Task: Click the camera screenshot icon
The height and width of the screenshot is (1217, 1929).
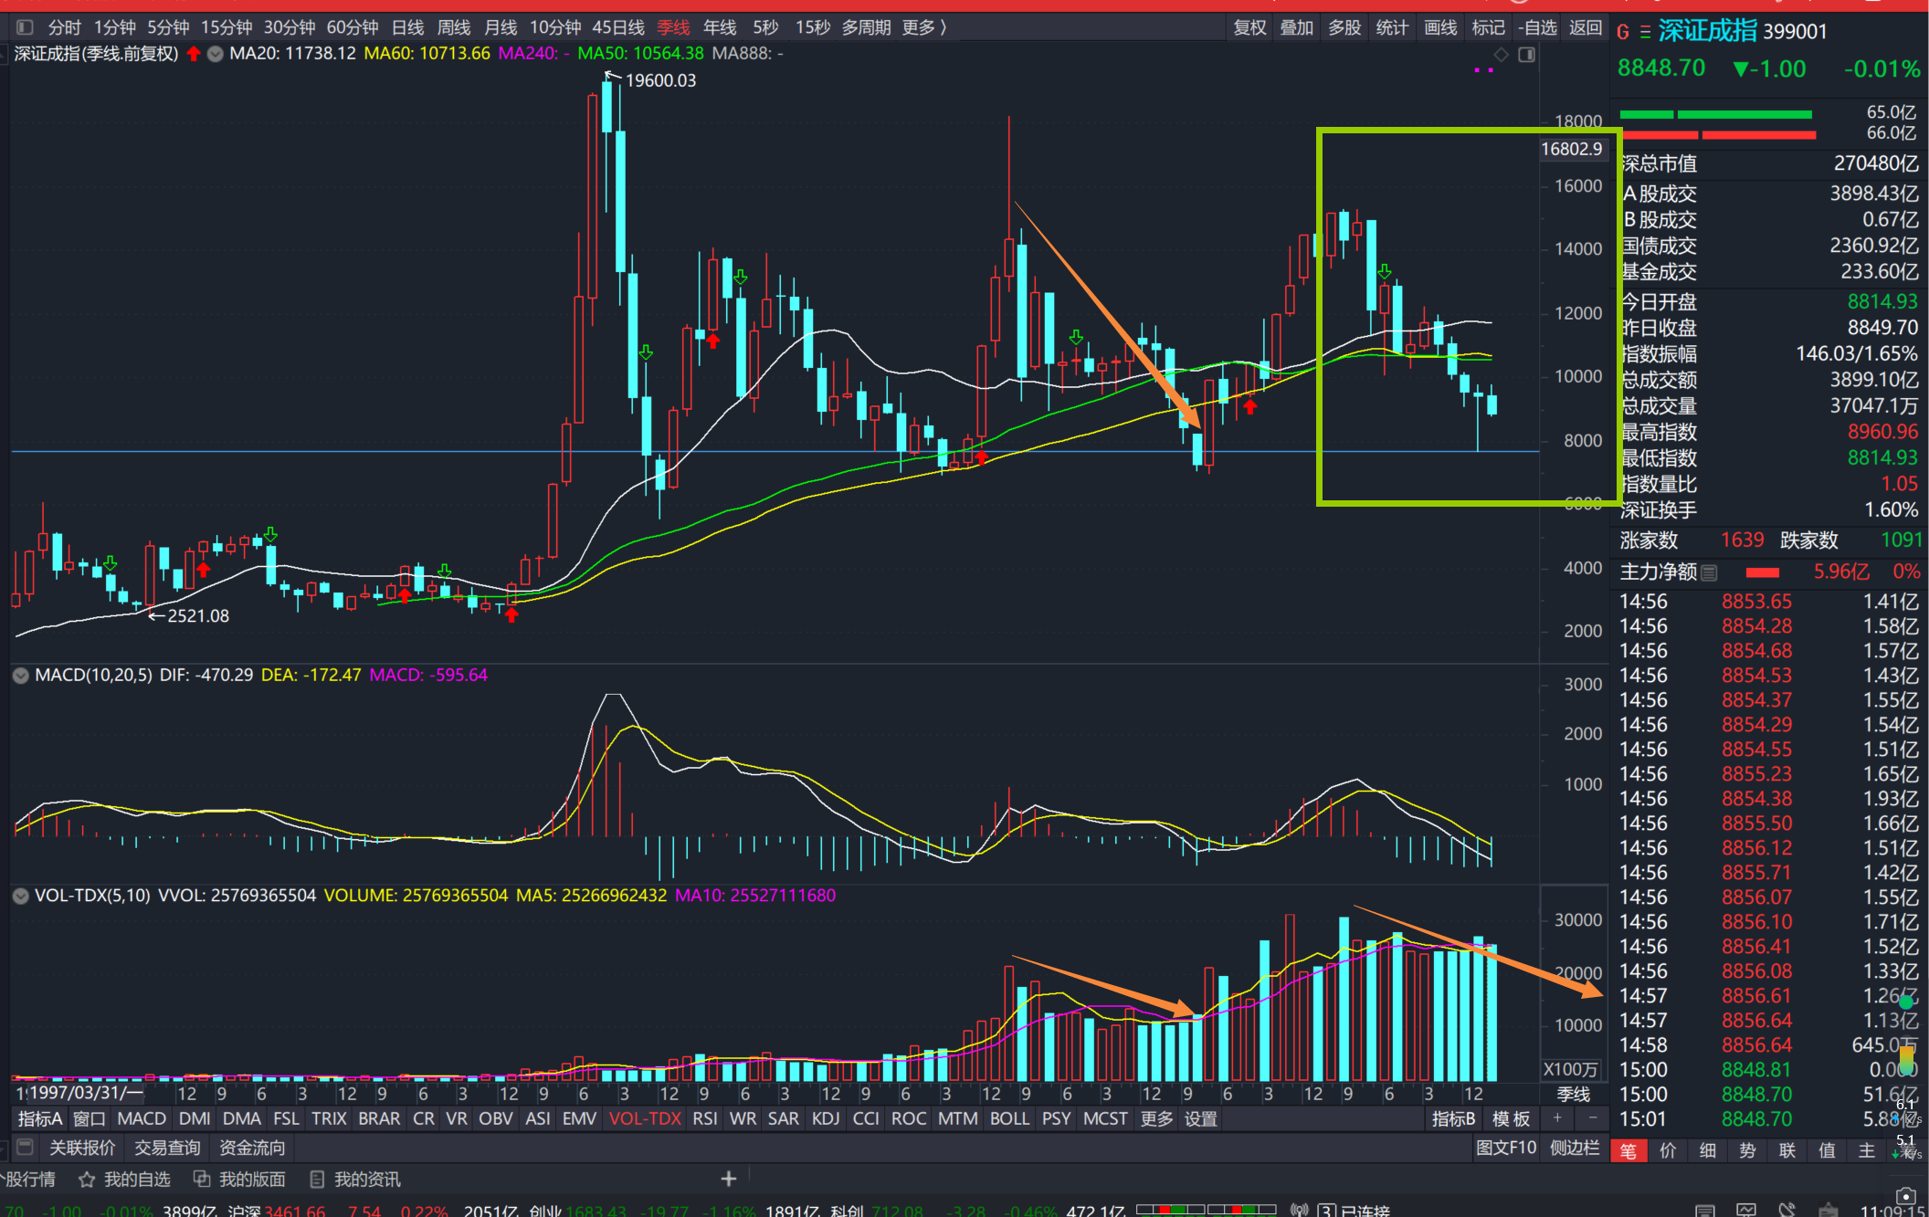Action: [x=1905, y=1196]
